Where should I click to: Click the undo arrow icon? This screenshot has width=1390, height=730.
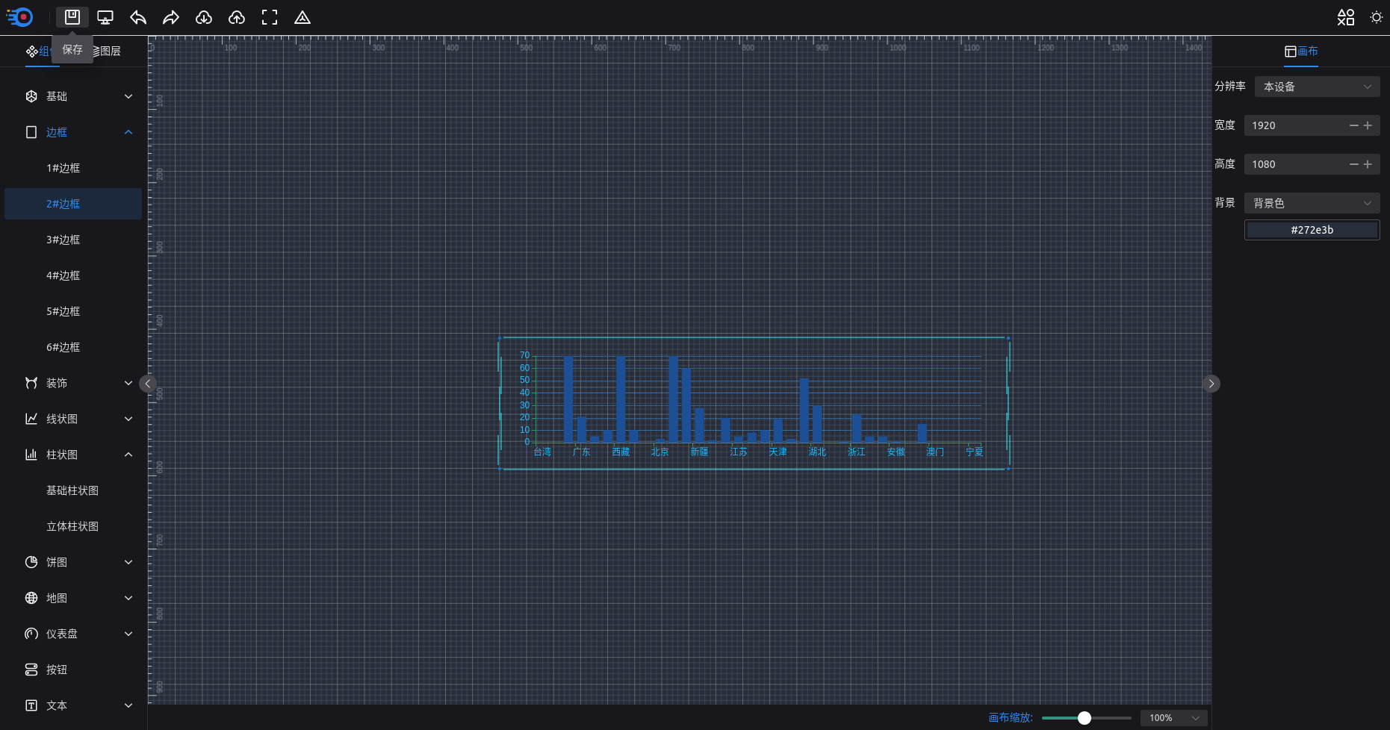coord(138,17)
